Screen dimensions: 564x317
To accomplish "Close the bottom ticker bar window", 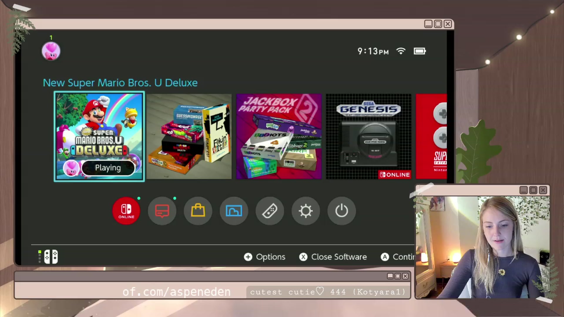I will point(405,276).
